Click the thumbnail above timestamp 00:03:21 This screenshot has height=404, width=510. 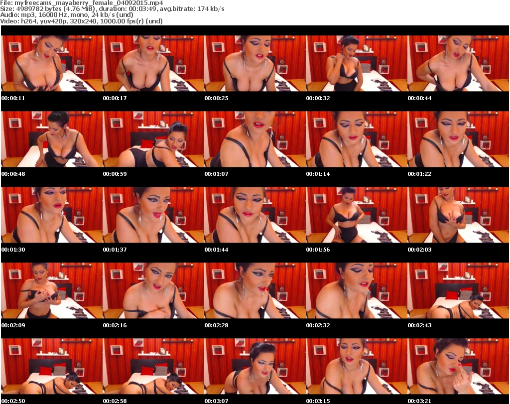458,366
